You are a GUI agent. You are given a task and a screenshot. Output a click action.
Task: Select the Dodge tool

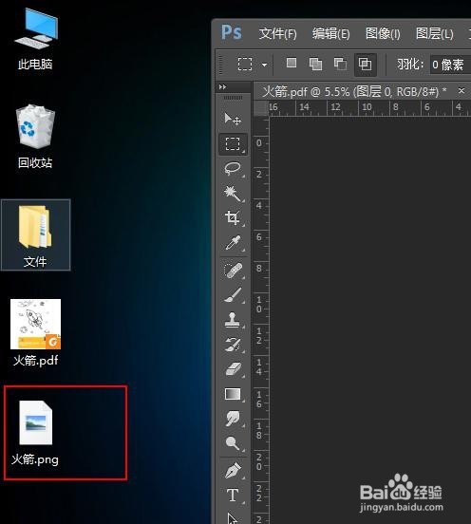tap(233, 443)
